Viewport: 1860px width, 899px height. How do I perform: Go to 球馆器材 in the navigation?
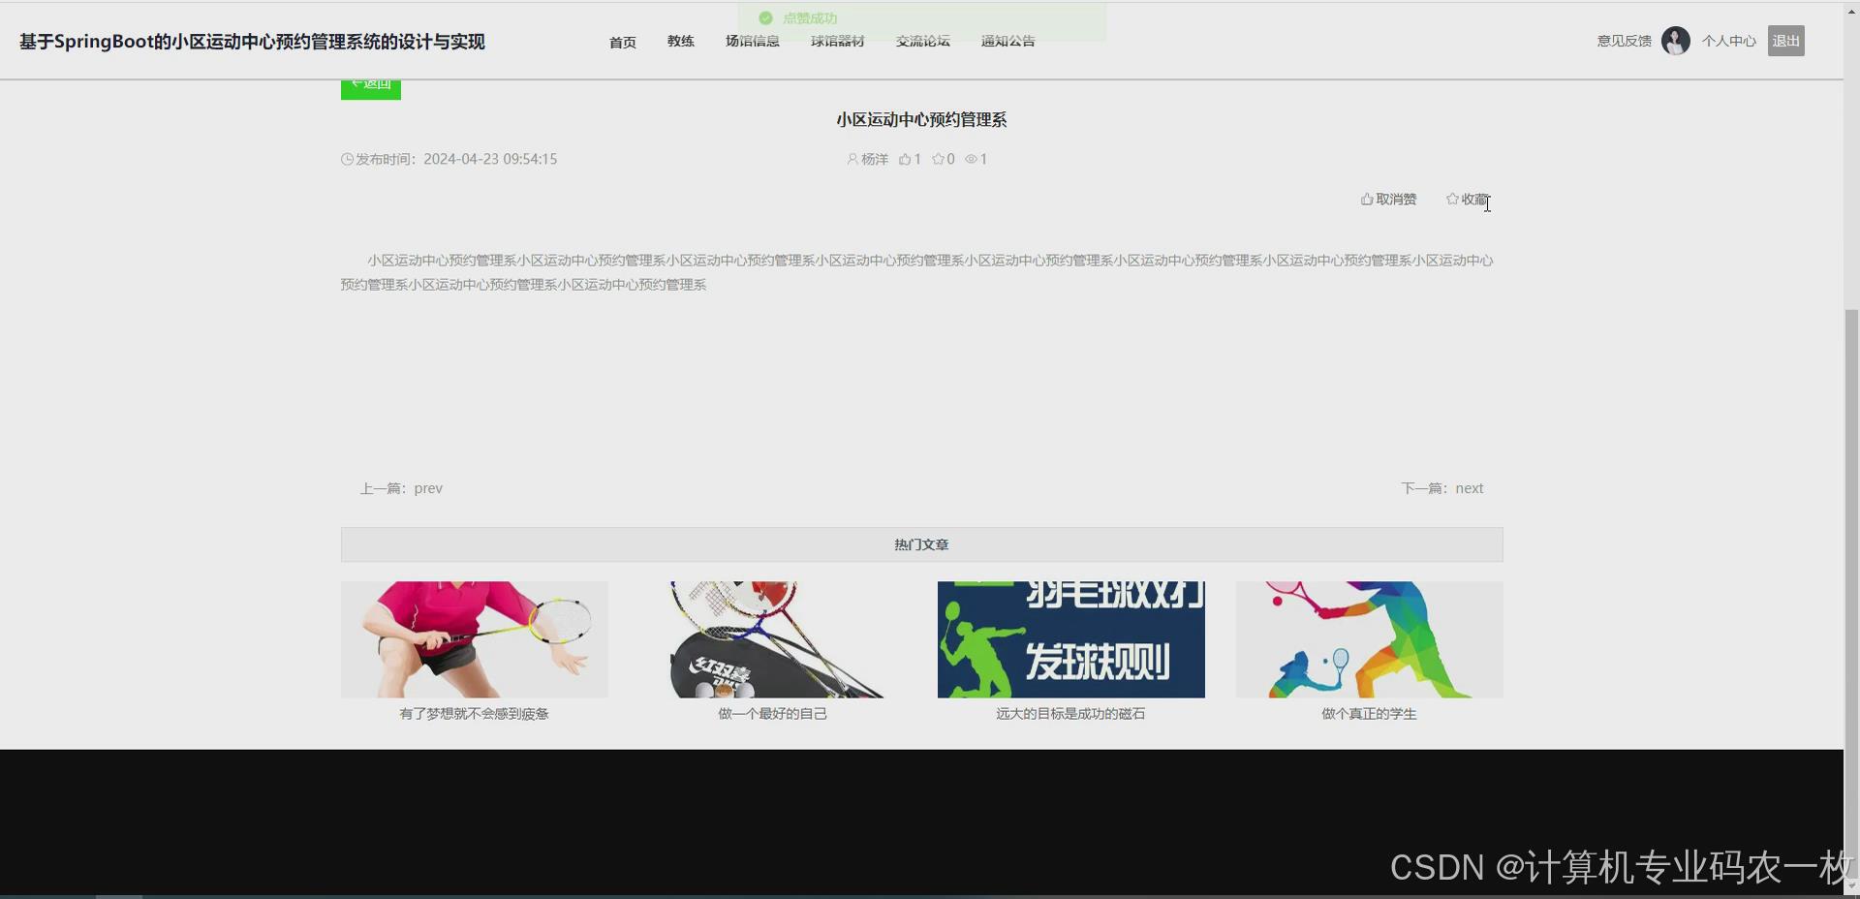838,41
